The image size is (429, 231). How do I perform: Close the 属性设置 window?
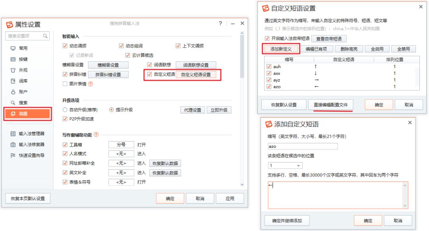coord(242,23)
